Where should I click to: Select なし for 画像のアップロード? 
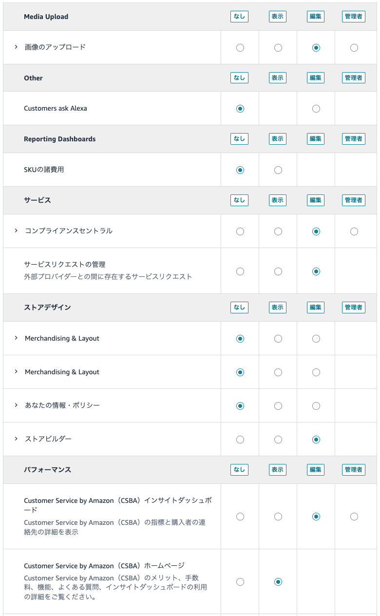pyautogui.click(x=240, y=48)
